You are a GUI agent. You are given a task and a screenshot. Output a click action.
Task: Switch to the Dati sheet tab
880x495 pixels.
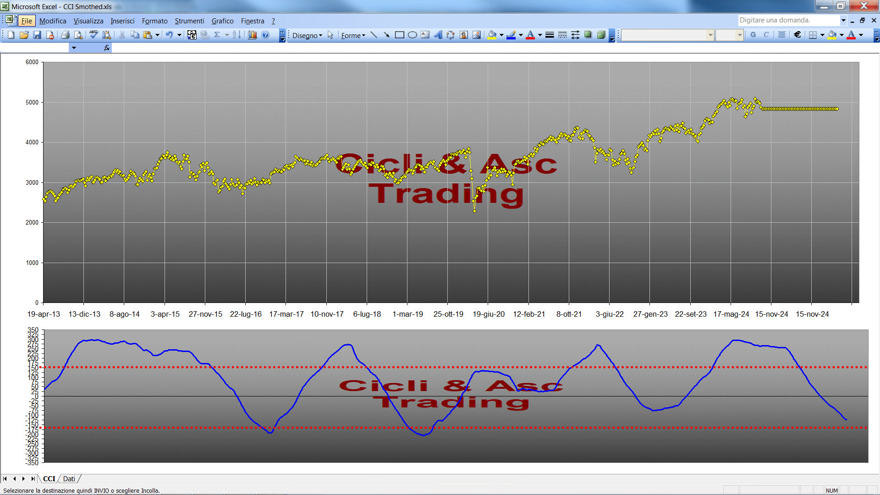pyautogui.click(x=69, y=478)
